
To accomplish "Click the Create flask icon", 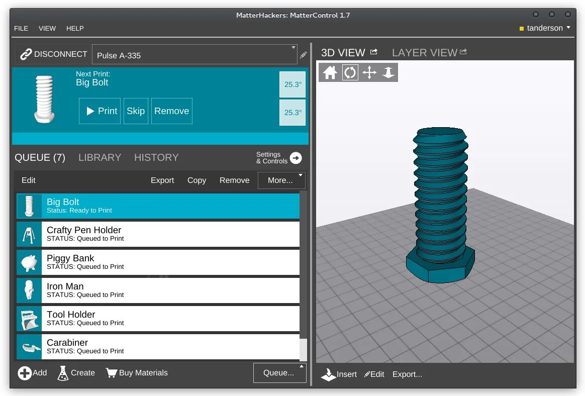I will [x=63, y=373].
